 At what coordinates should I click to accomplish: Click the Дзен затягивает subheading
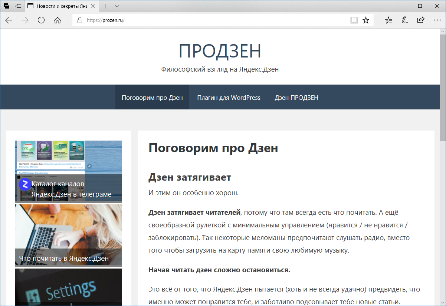[190, 177]
